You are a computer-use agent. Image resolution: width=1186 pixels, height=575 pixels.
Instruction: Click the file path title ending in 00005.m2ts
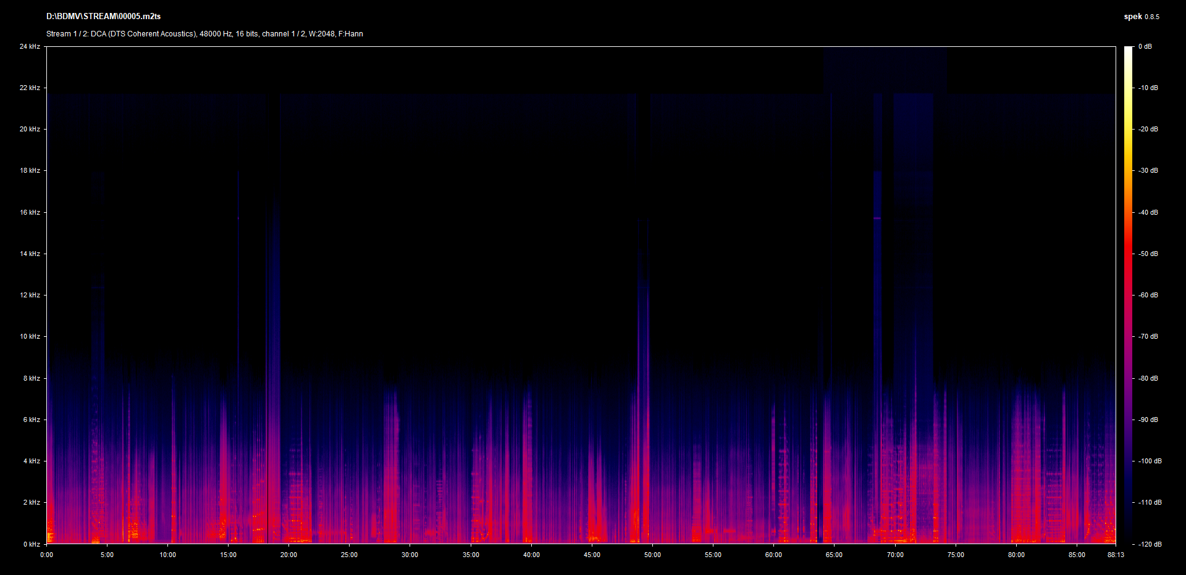pos(103,17)
